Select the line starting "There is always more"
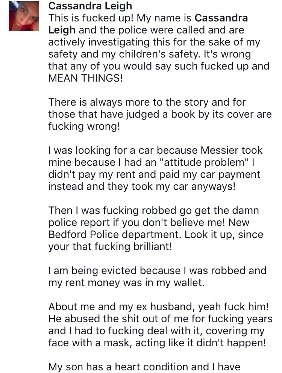The image size is (282, 373). point(147,102)
